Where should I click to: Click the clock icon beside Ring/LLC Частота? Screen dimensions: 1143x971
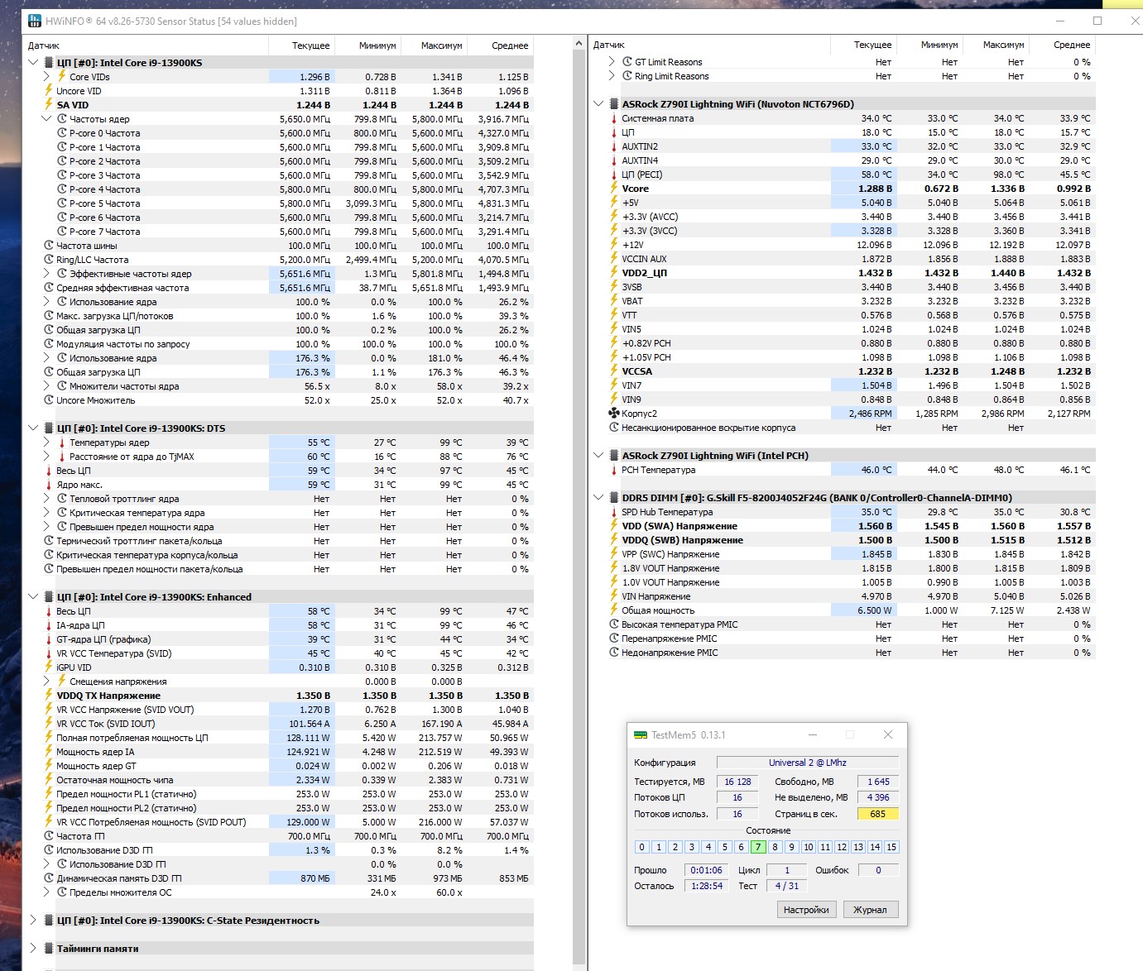pos(49,260)
